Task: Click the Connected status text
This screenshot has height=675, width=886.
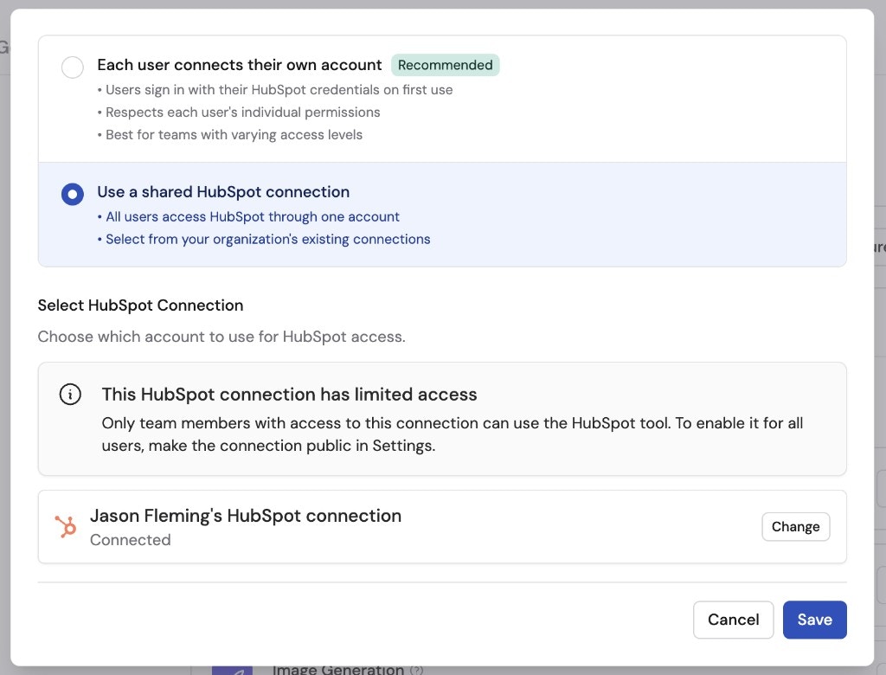Action: 131,539
